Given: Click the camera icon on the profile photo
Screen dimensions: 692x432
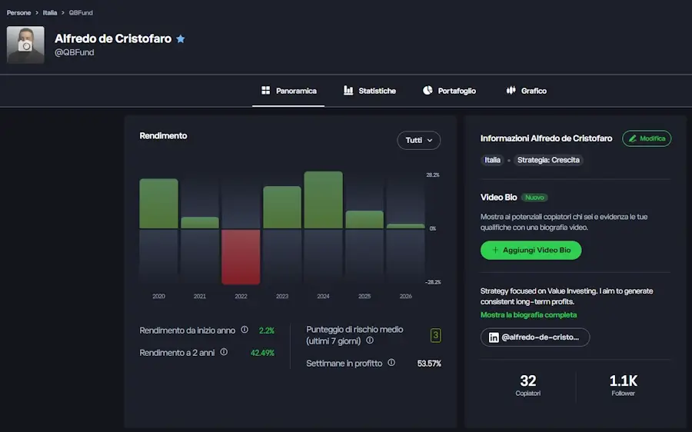Looking at the screenshot, I should (25, 46).
